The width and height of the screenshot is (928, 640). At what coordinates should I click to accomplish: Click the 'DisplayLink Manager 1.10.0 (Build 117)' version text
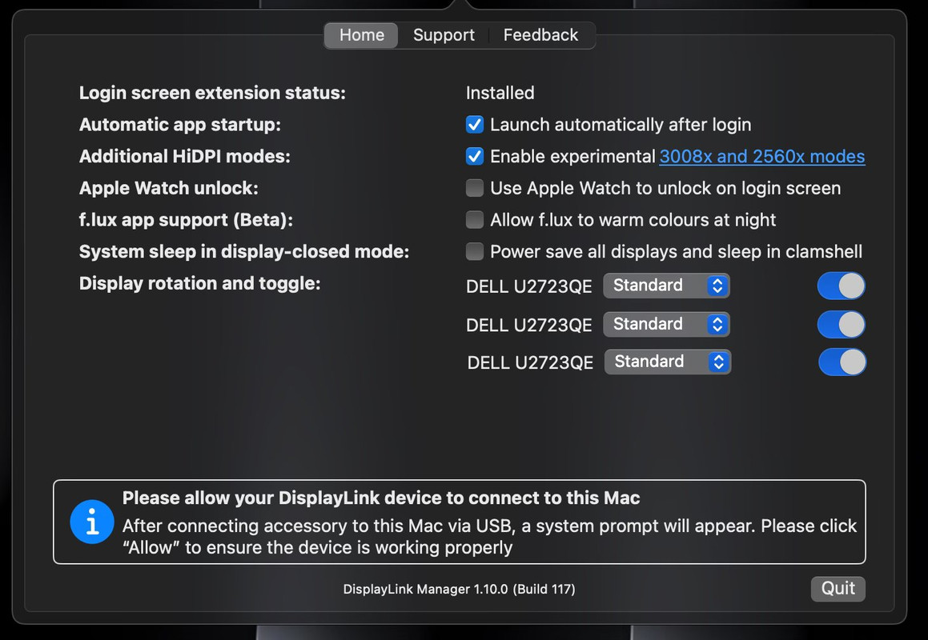[x=460, y=589]
